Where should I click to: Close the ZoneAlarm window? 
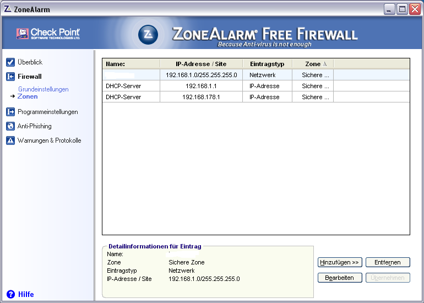click(415, 9)
